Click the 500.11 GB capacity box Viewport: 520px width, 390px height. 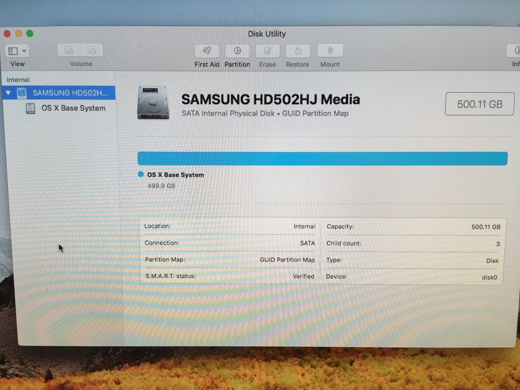point(479,104)
